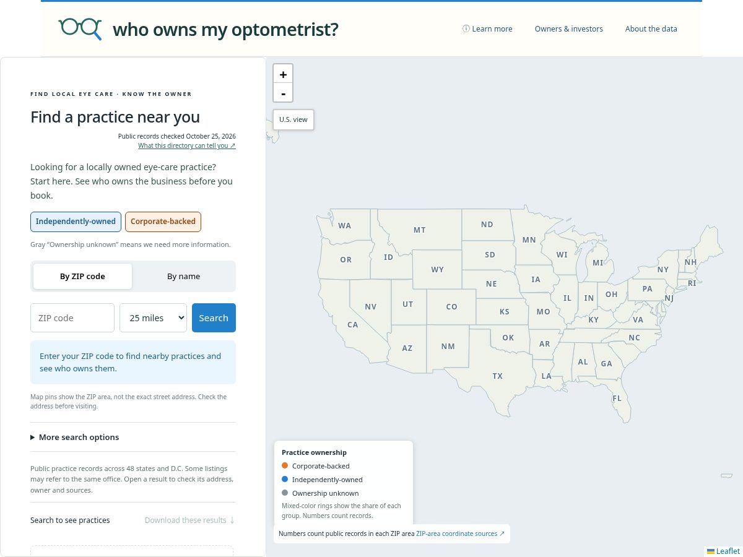Open About the data page
743x557 pixels.
(651, 28)
